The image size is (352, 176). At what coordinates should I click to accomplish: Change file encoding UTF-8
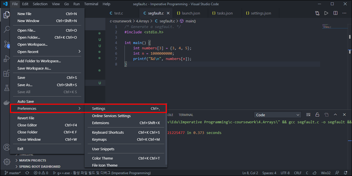(x=285, y=173)
